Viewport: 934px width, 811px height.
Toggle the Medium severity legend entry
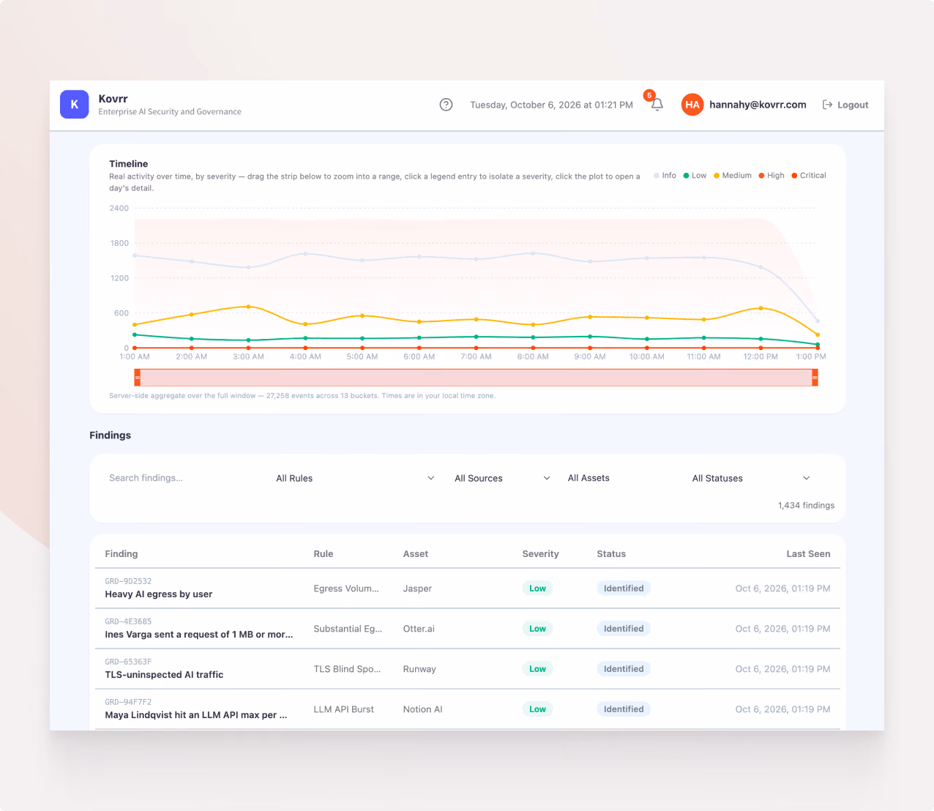click(x=733, y=176)
